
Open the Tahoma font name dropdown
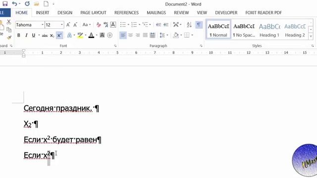[43, 25]
